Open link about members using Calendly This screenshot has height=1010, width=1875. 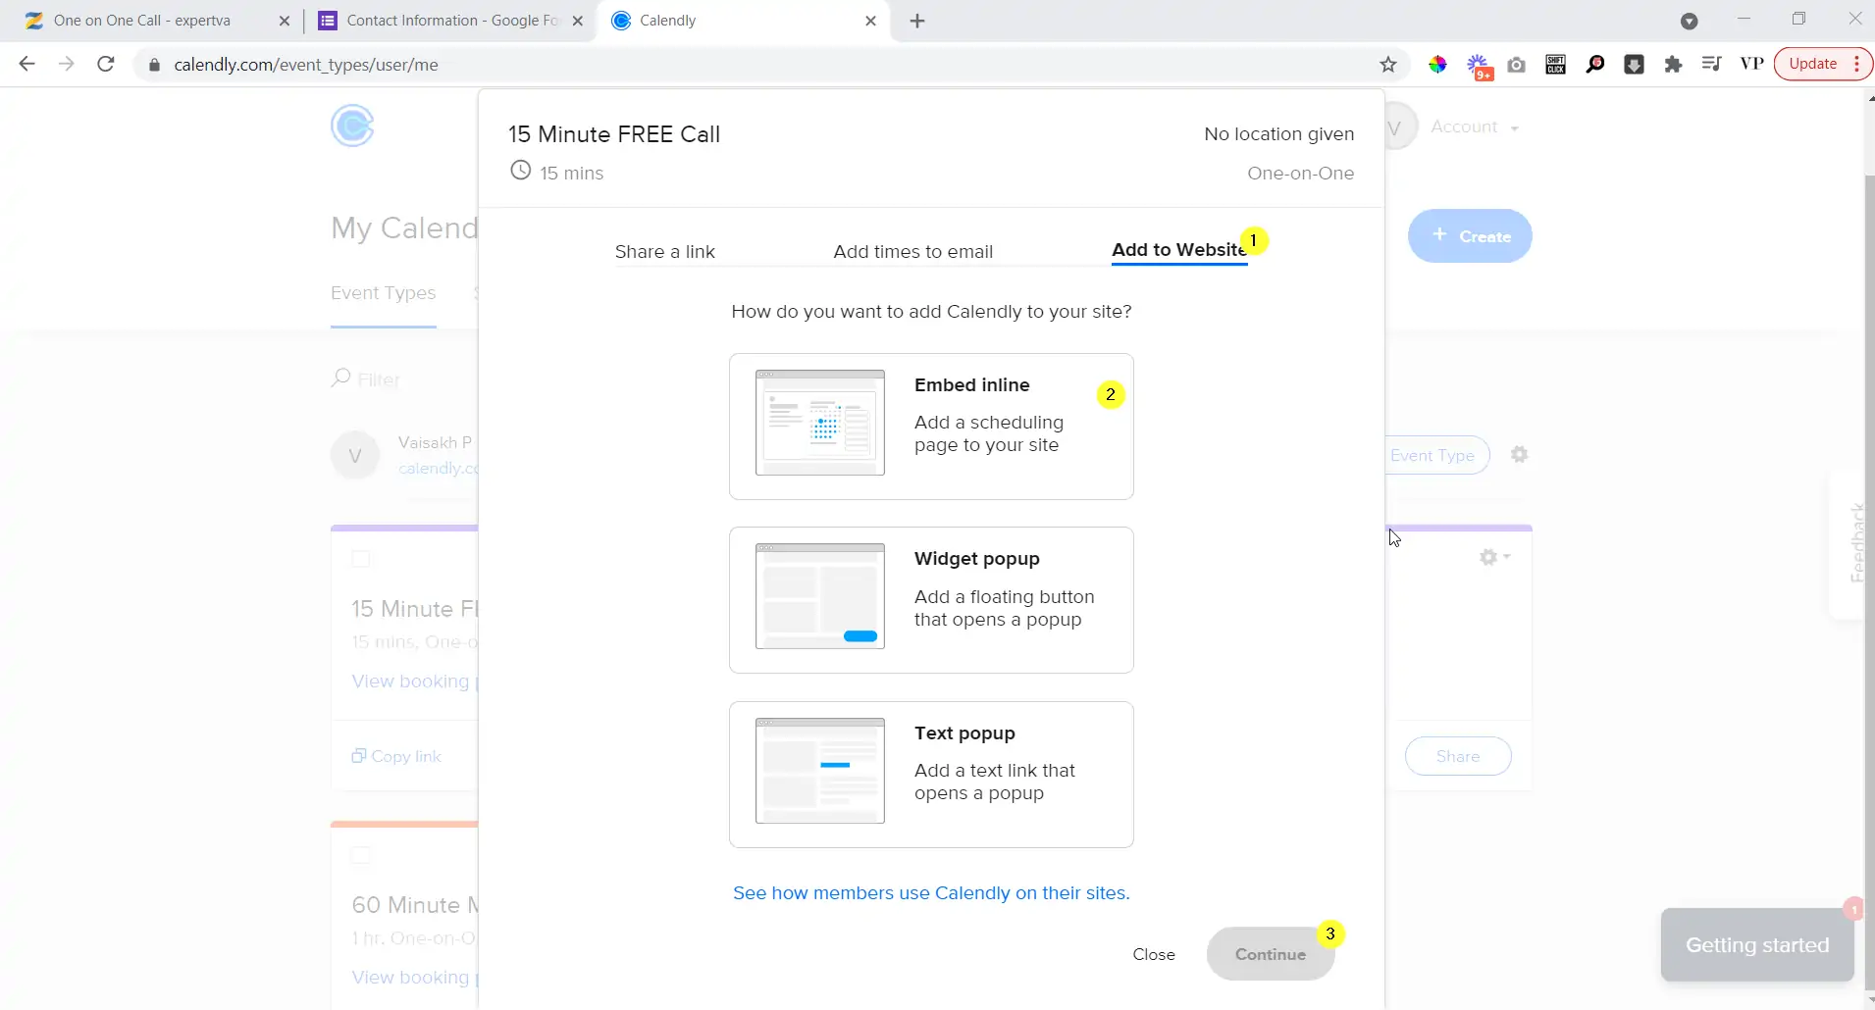[x=930, y=893]
